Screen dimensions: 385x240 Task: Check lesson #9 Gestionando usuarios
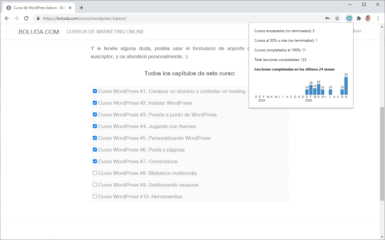95,184
